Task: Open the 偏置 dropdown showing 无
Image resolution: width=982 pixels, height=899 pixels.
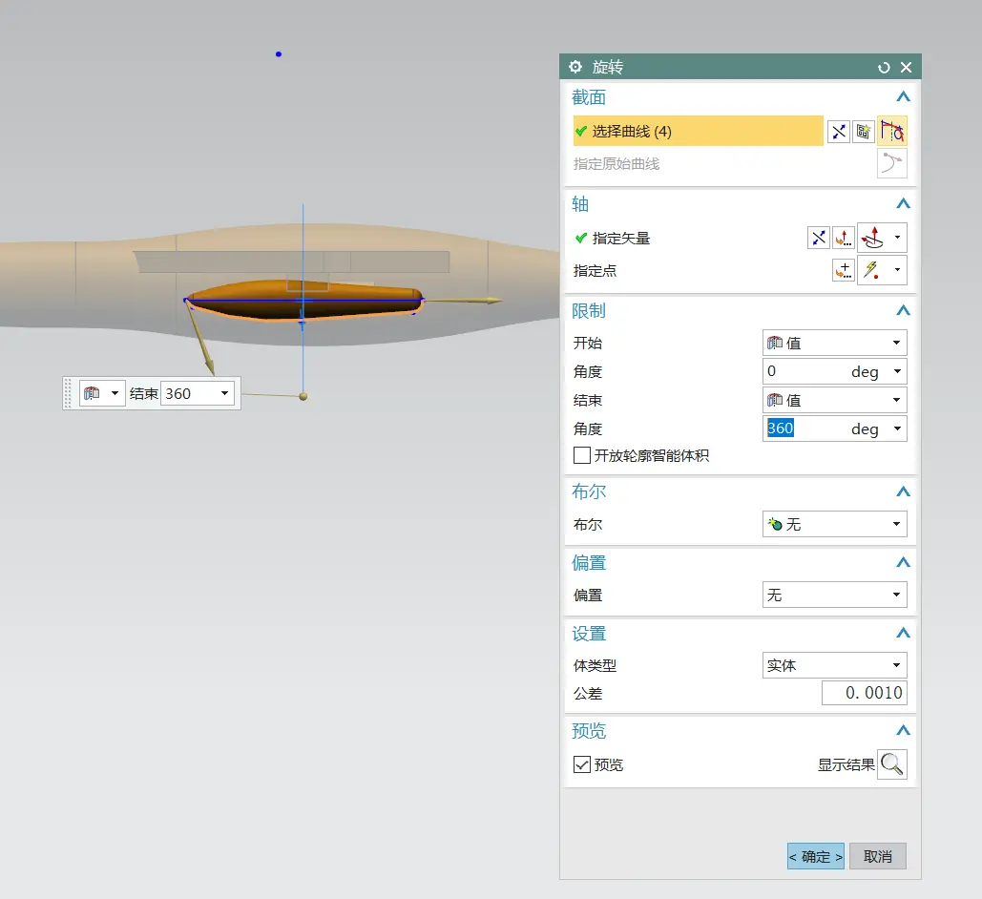Action: pyautogui.click(x=834, y=595)
